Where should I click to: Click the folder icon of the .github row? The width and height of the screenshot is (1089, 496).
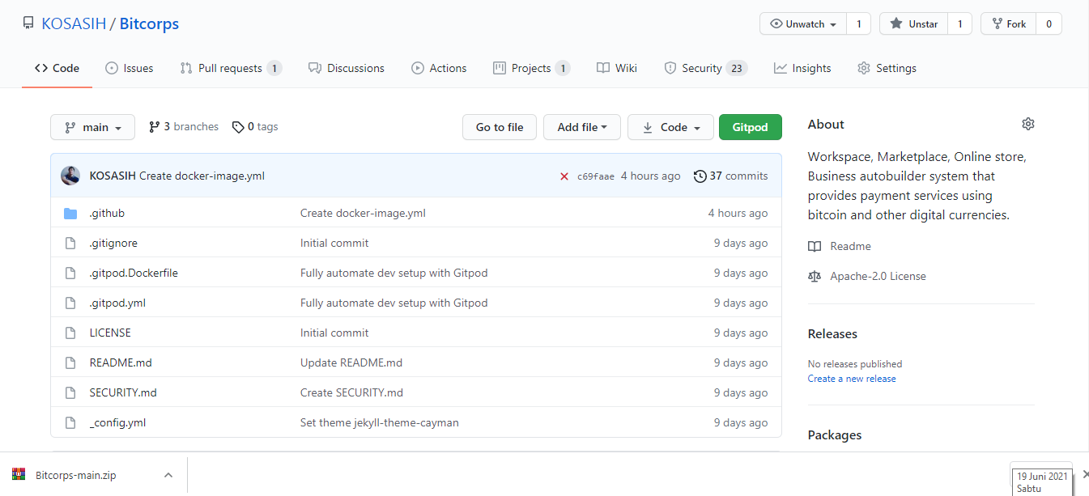(70, 214)
